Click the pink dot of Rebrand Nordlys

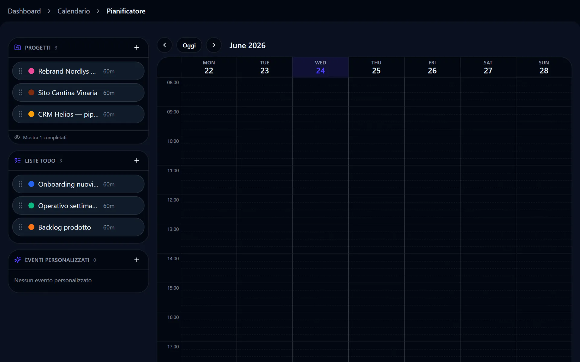31,71
